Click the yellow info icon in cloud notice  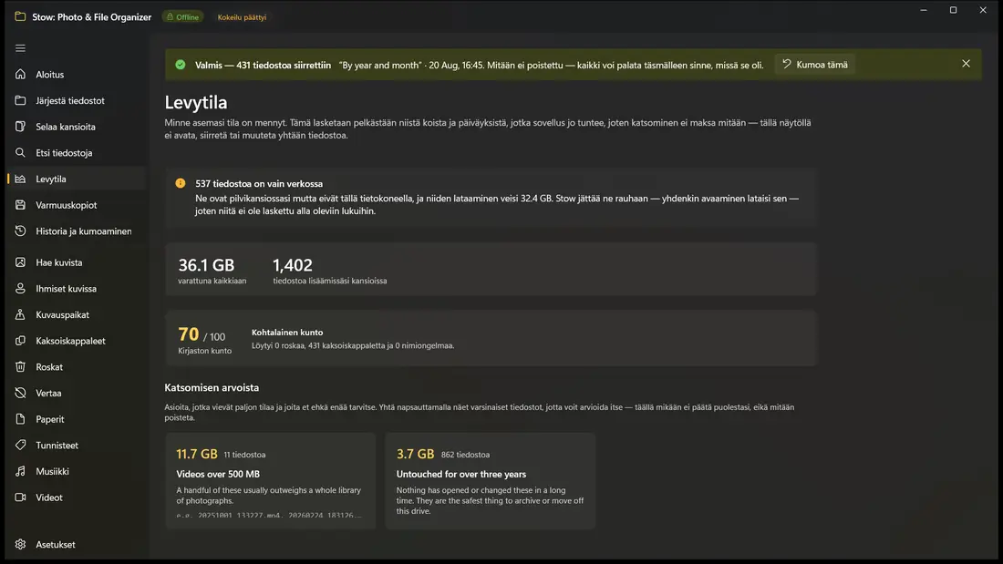click(181, 183)
